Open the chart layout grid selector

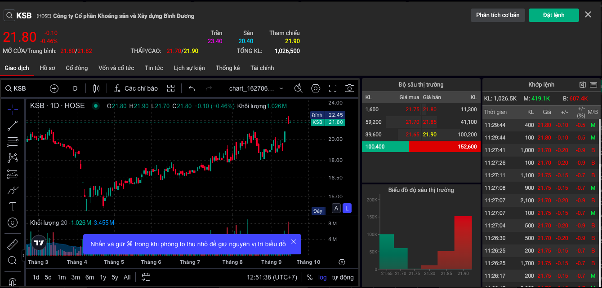(x=171, y=88)
